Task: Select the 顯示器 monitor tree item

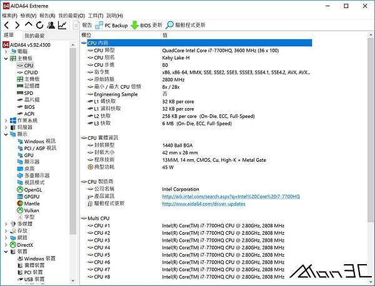Action: click(x=29, y=162)
